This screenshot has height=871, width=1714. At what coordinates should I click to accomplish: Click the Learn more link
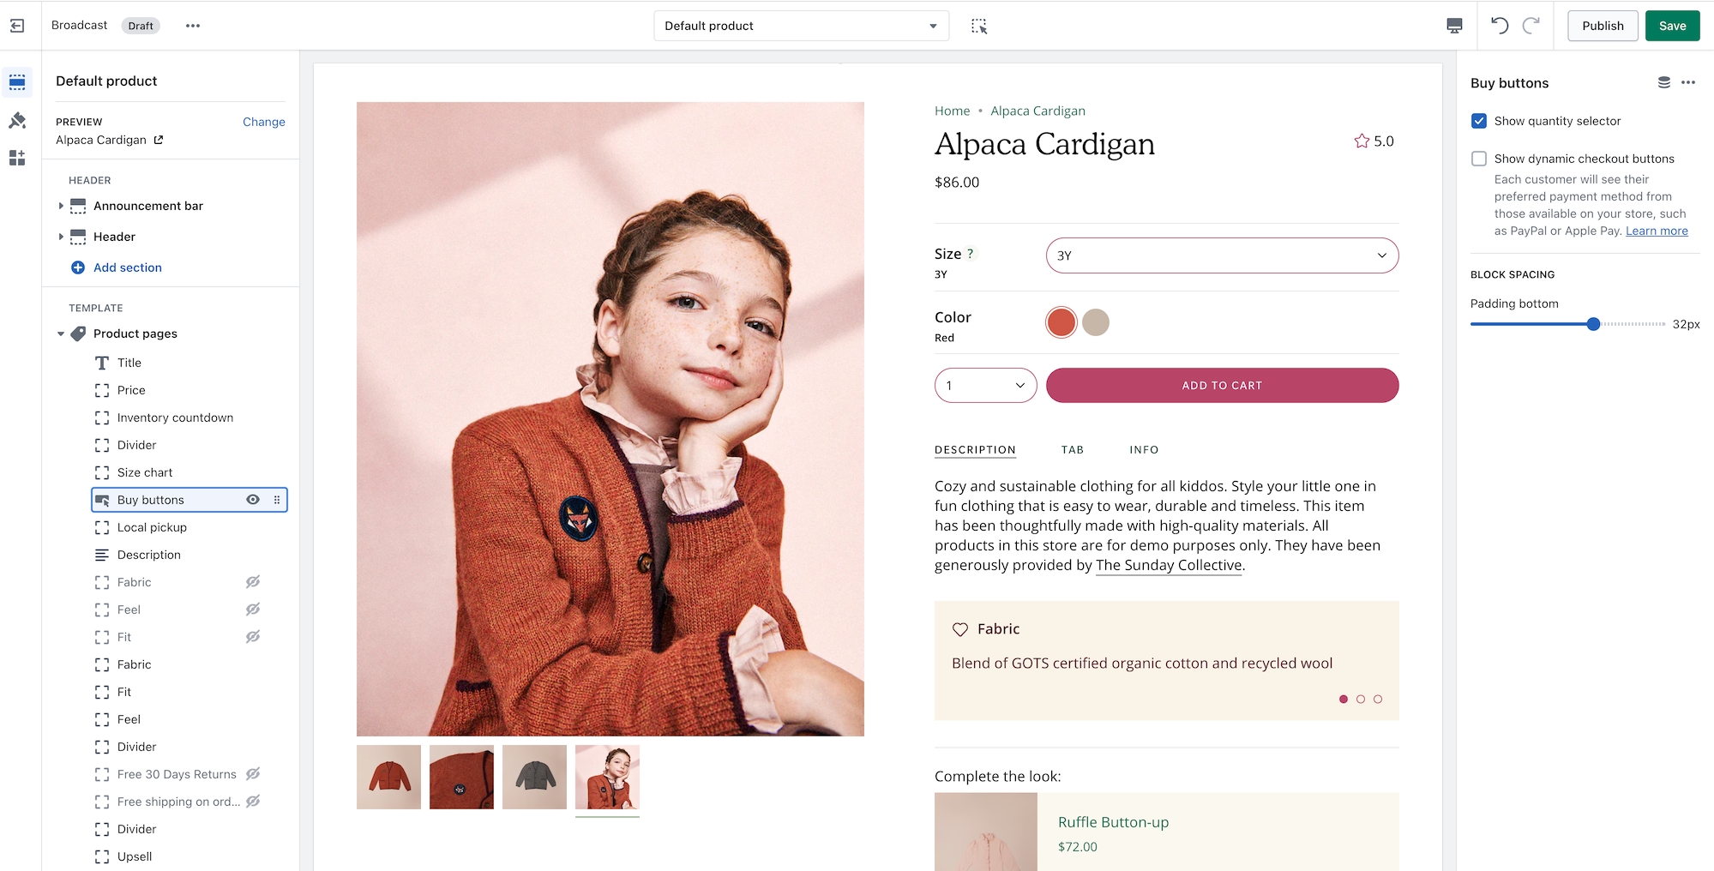click(1657, 231)
